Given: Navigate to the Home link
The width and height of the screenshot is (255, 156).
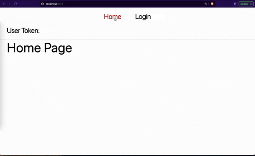Looking at the screenshot, I should tap(113, 17).
